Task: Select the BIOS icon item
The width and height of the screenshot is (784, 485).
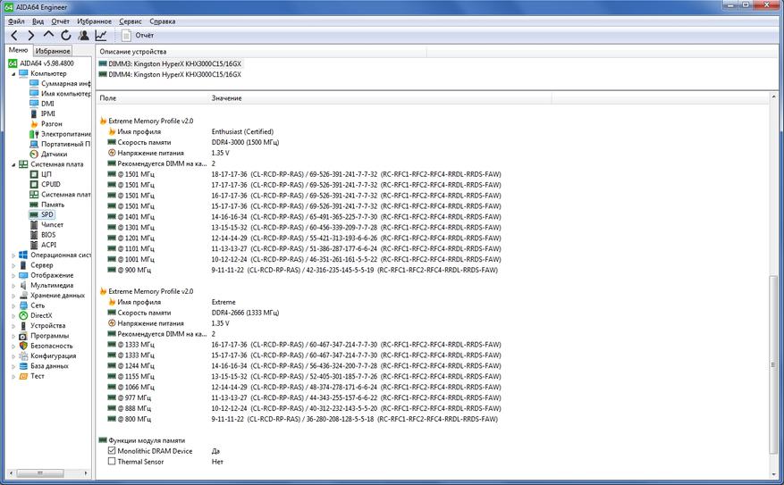Action: pos(34,235)
